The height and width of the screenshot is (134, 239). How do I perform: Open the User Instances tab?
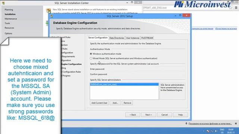[133, 38]
